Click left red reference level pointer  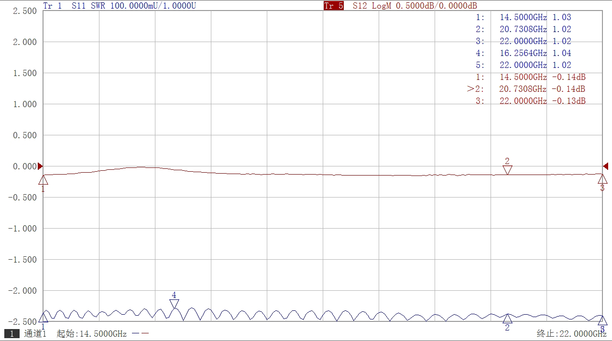click(40, 166)
